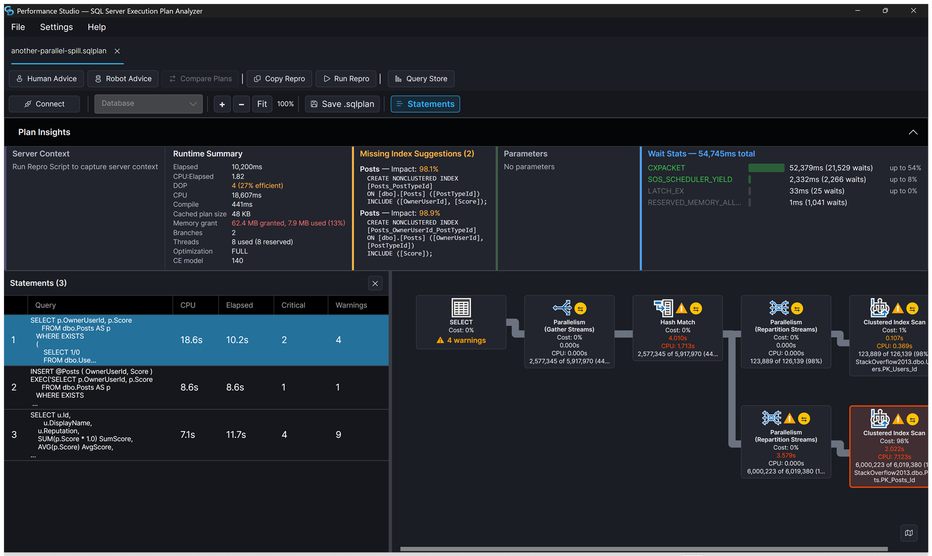Viewport: 932px width, 556px height.
Task: Click Copy Repro button
Action: [280, 78]
